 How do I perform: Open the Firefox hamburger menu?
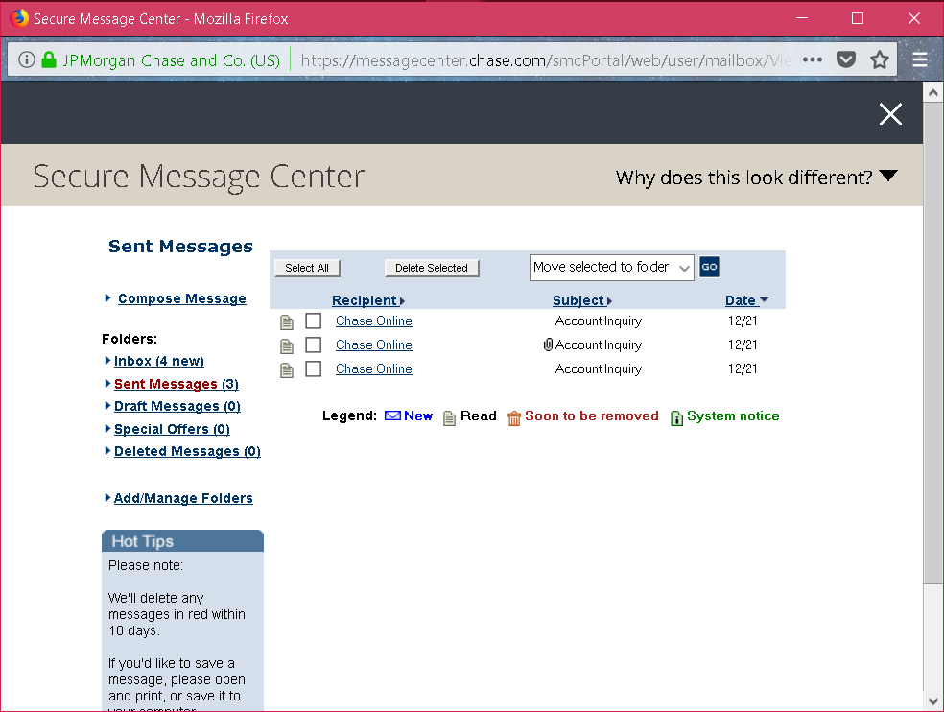pos(920,59)
